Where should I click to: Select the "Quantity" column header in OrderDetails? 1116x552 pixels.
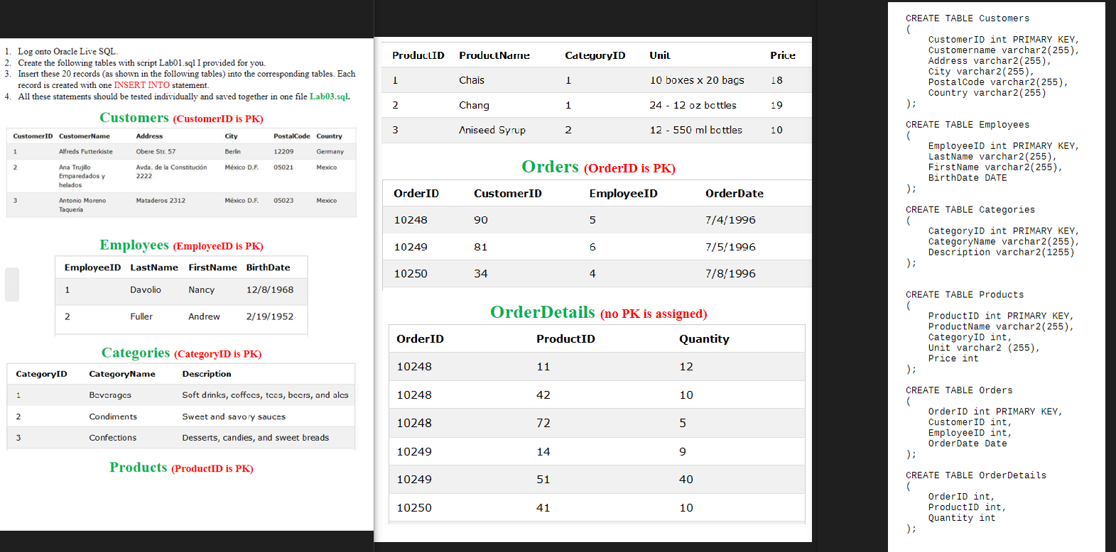pos(704,339)
